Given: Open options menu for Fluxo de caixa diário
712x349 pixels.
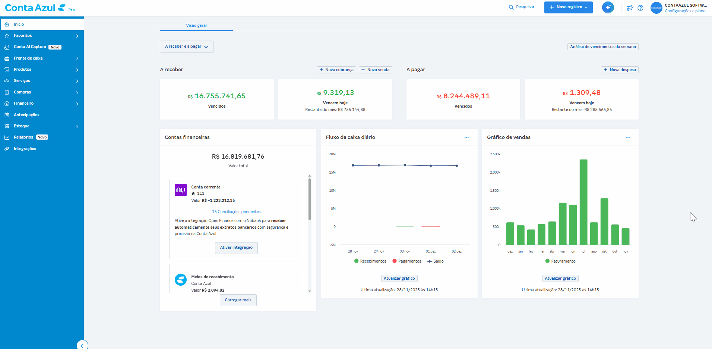Looking at the screenshot, I should click(466, 137).
